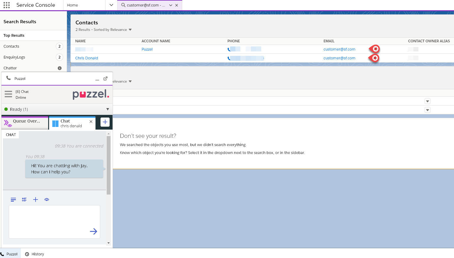Expand the Ready status dropdown
The width and height of the screenshot is (454, 258).
tap(108, 109)
